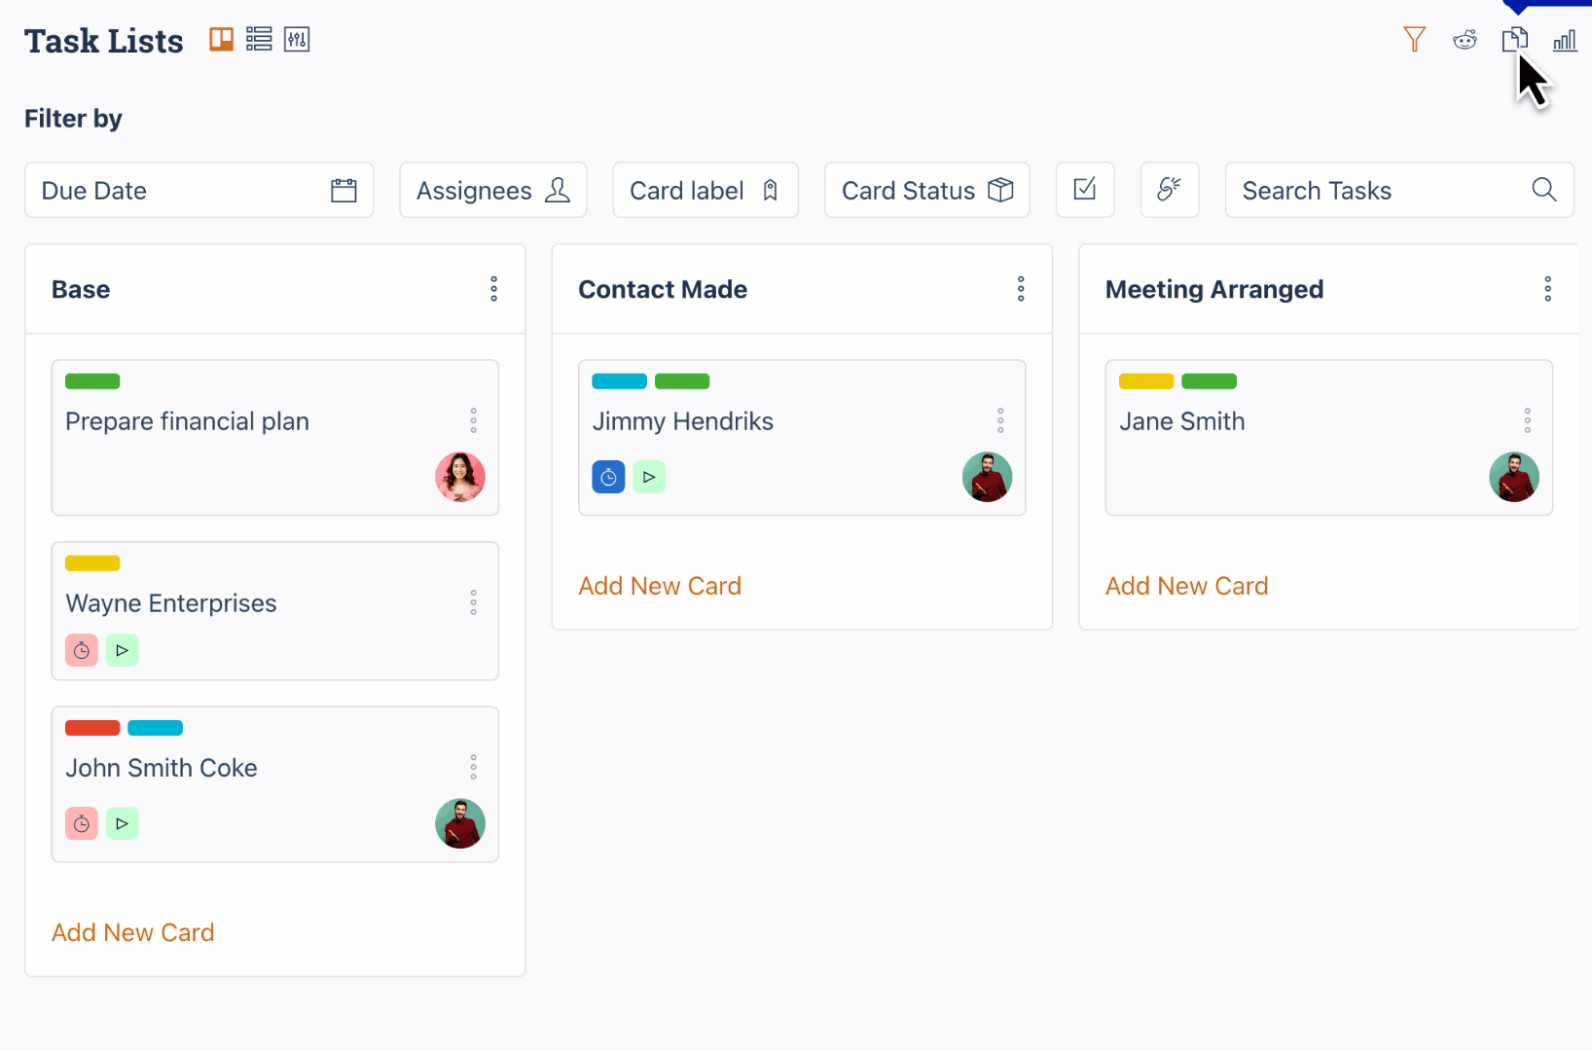
Task: Click the Search Tasks input field
Action: pos(1399,190)
